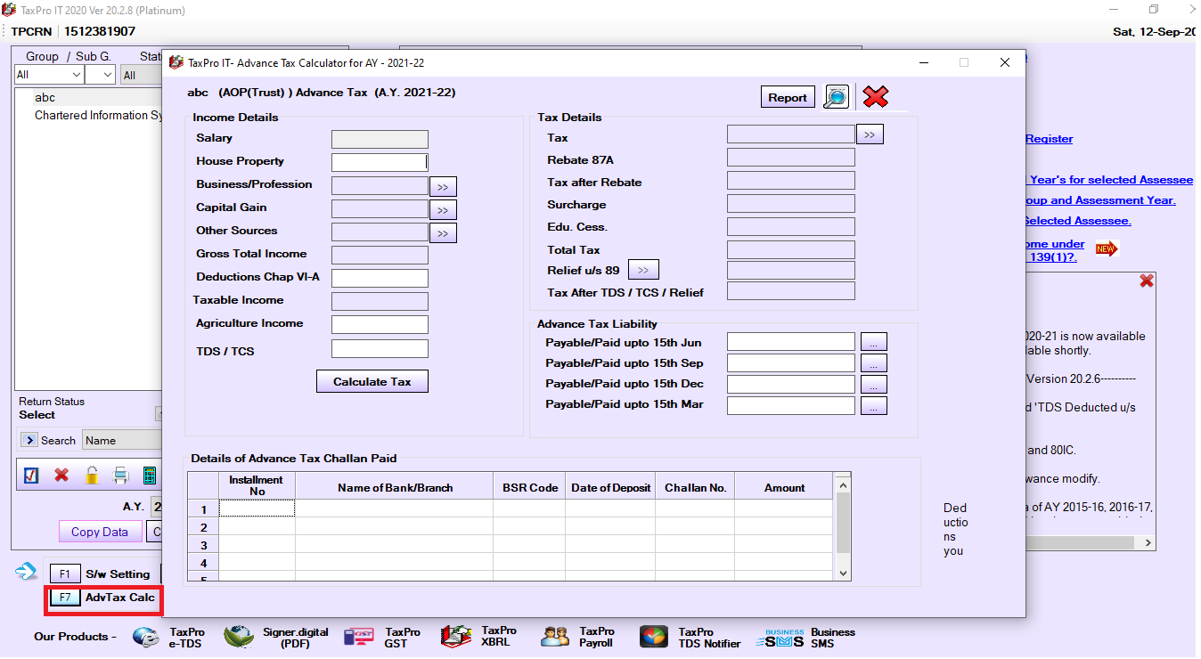Click the '...' button for 15th Sep

(874, 363)
